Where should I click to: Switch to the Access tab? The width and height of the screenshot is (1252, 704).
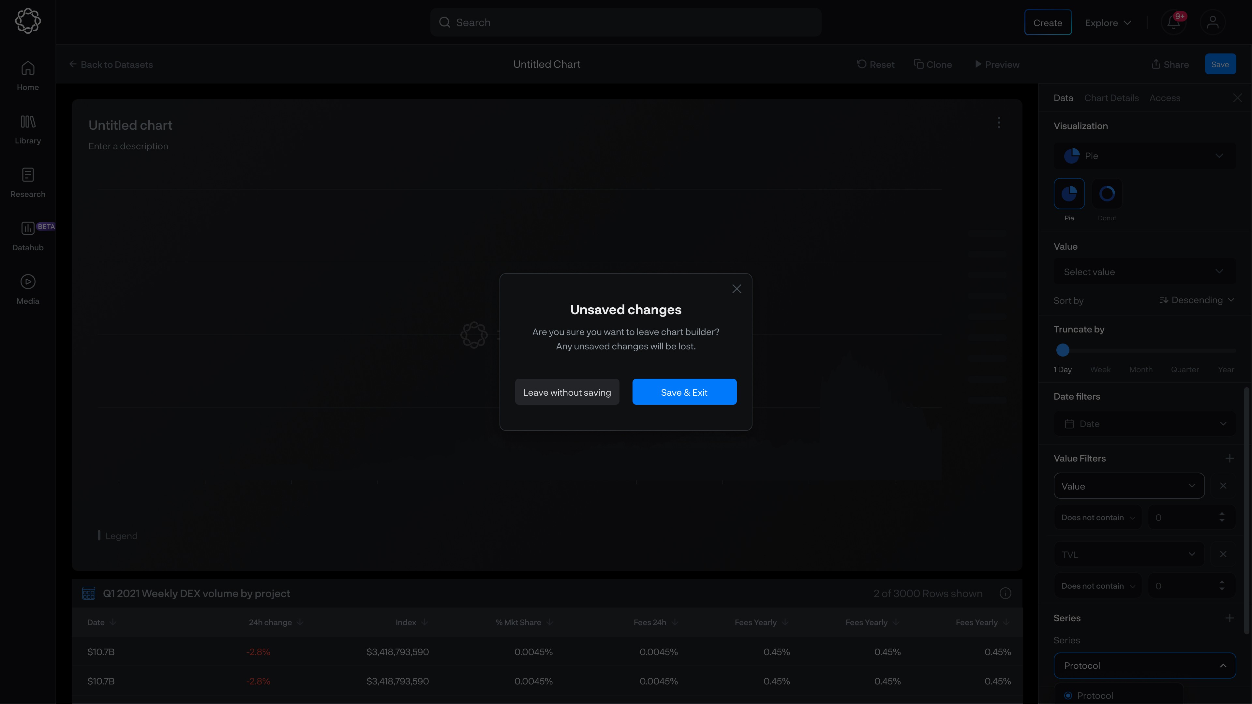[1165, 98]
